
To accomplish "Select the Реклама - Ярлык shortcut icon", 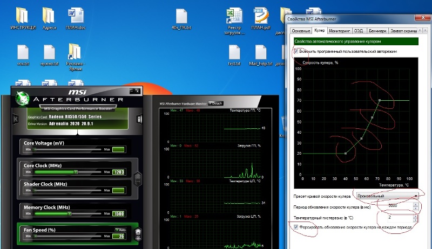I will coord(75,57).
